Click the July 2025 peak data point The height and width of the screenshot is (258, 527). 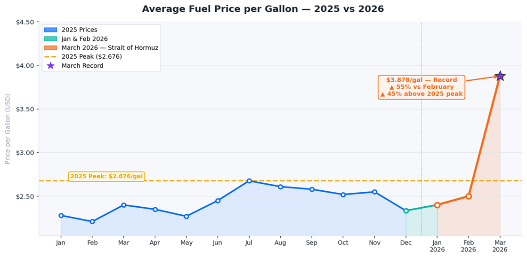[249, 181]
